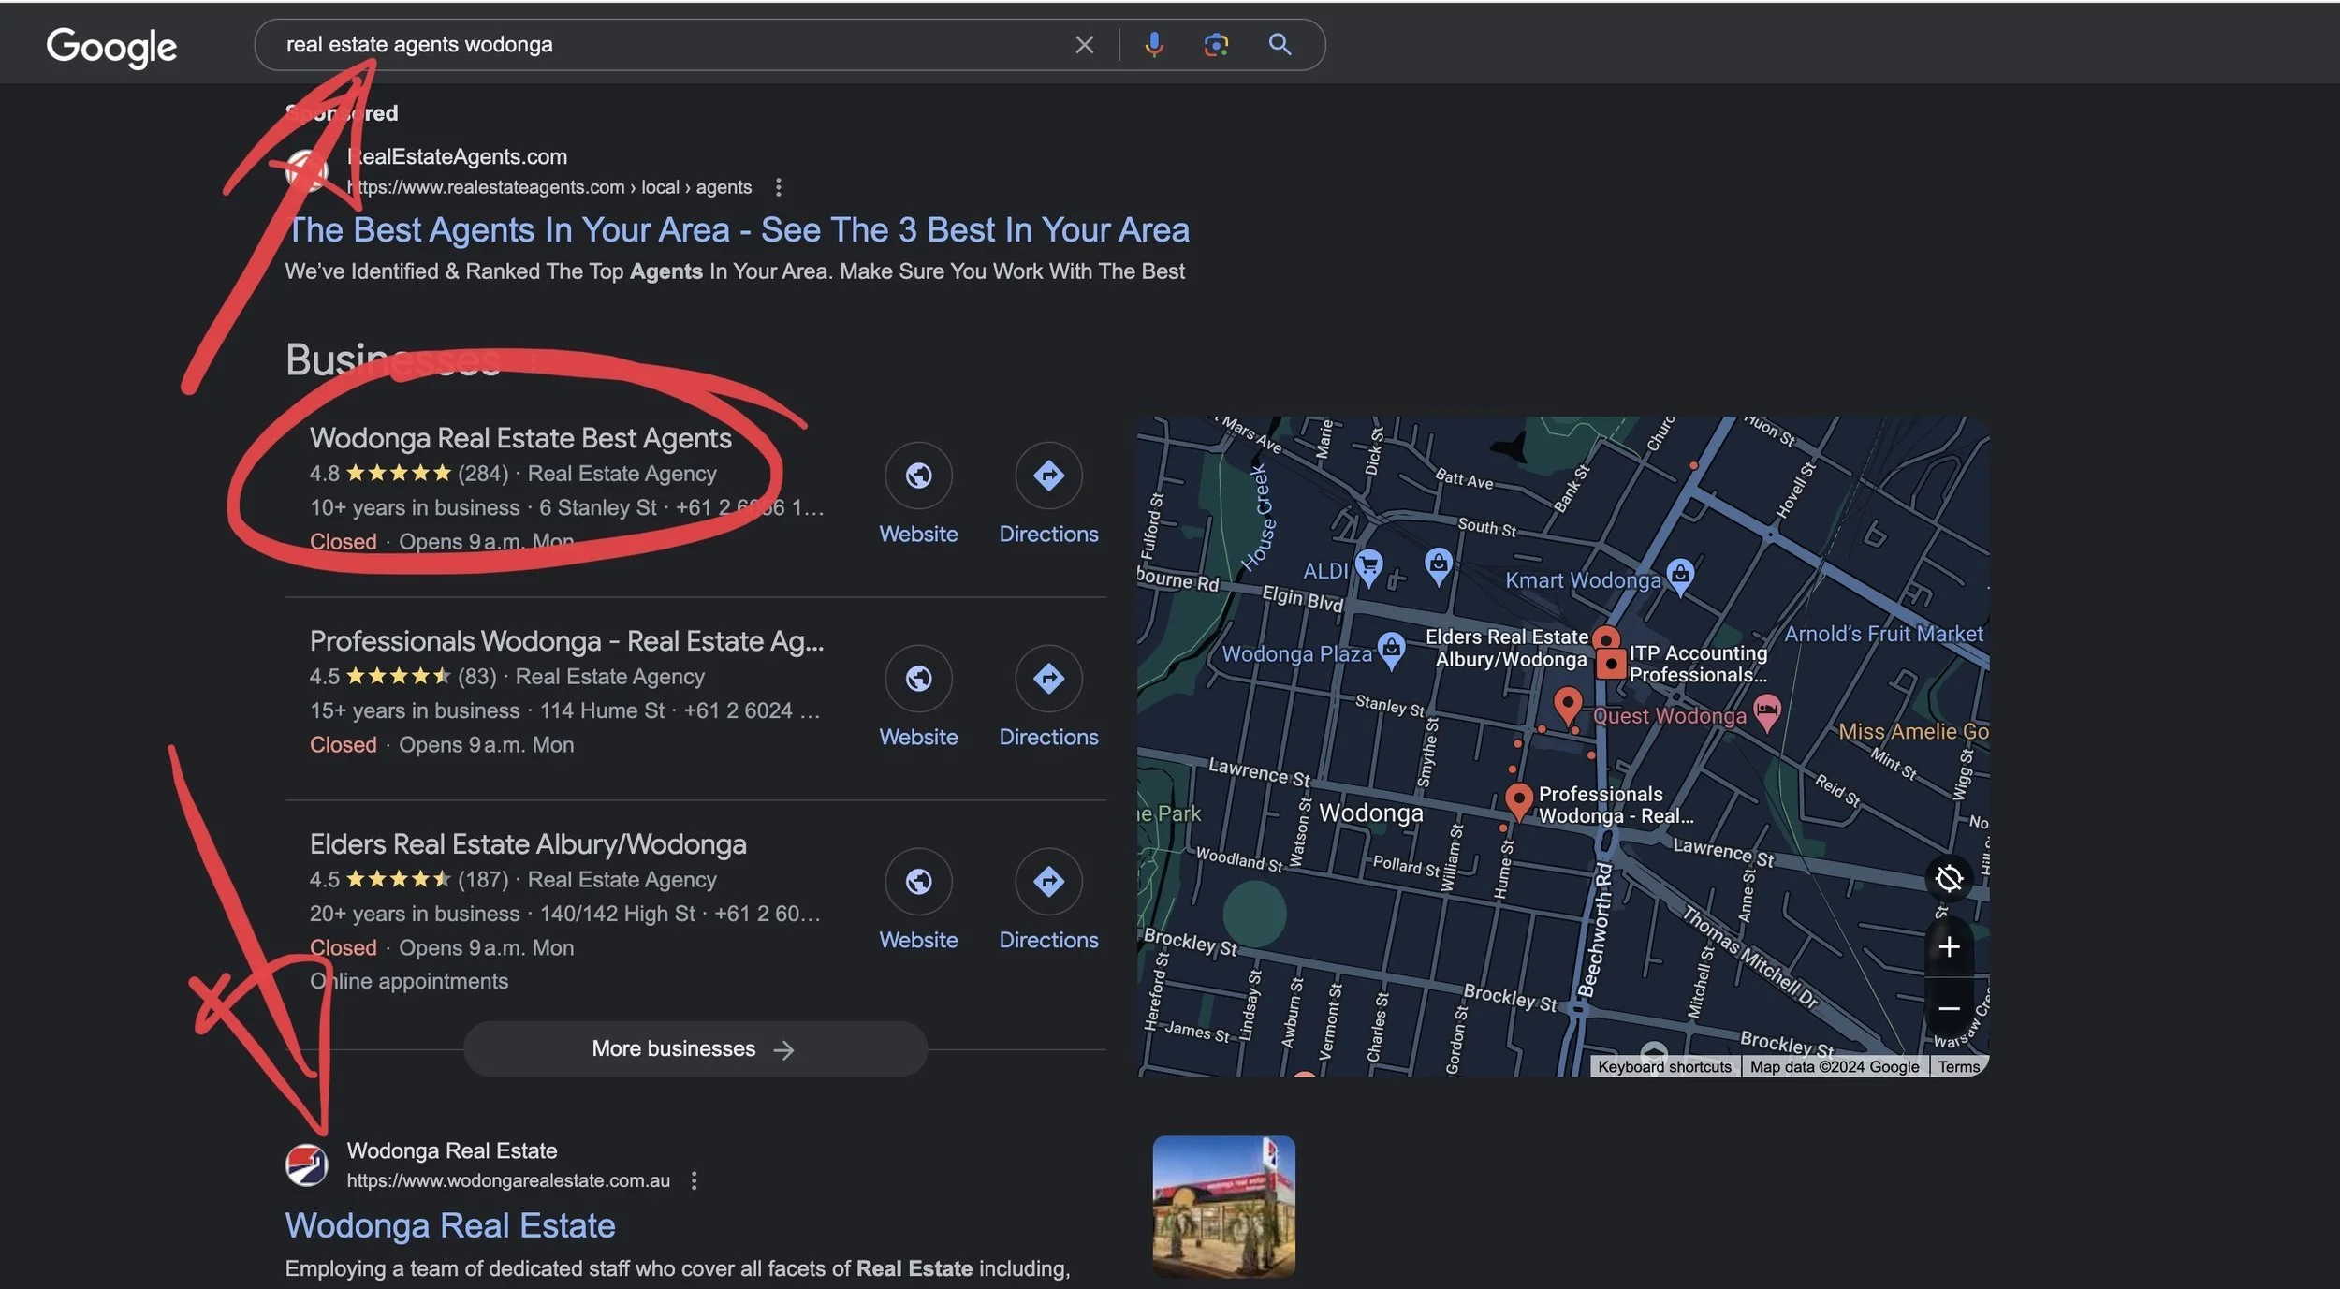This screenshot has height=1289, width=2340.
Task: Open the three-dot menu next to RealEstateAgents.com
Action: click(x=780, y=186)
